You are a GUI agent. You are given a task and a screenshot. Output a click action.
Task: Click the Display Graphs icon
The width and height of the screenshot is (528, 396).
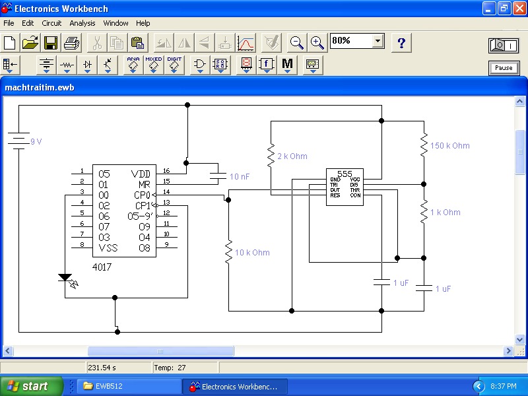coord(246,43)
